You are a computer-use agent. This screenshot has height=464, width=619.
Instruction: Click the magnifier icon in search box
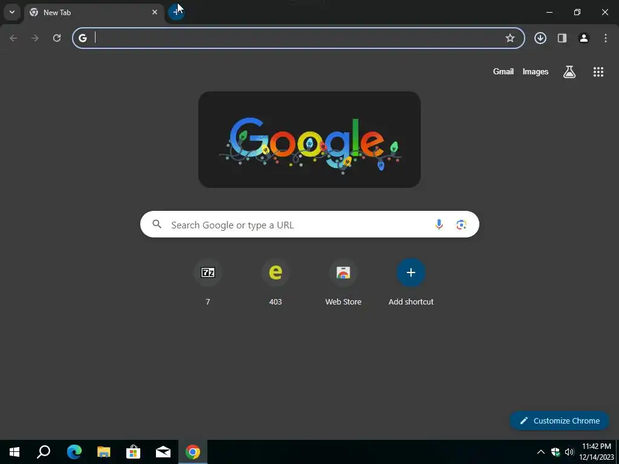tap(157, 224)
